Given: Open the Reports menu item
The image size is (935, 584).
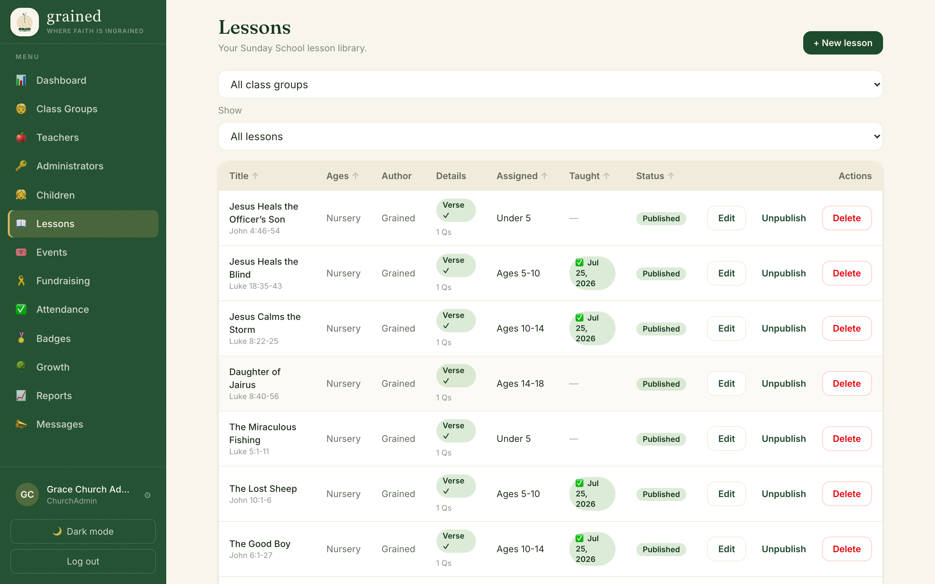Looking at the screenshot, I should 83,395.
